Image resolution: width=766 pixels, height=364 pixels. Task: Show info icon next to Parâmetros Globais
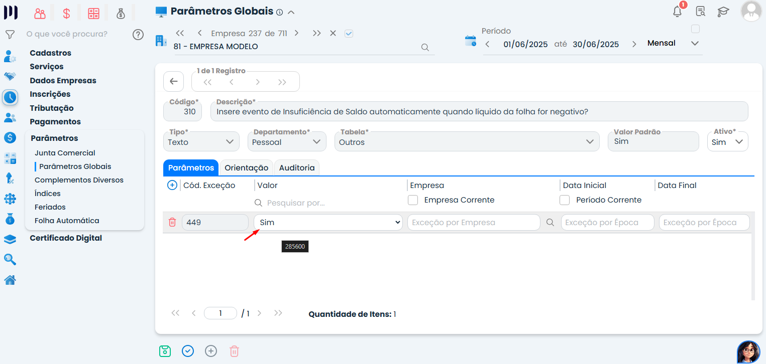(x=280, y=12)
